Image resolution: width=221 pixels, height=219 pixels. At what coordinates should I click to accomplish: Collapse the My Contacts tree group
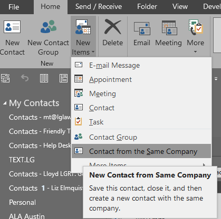tap(5, 103)
